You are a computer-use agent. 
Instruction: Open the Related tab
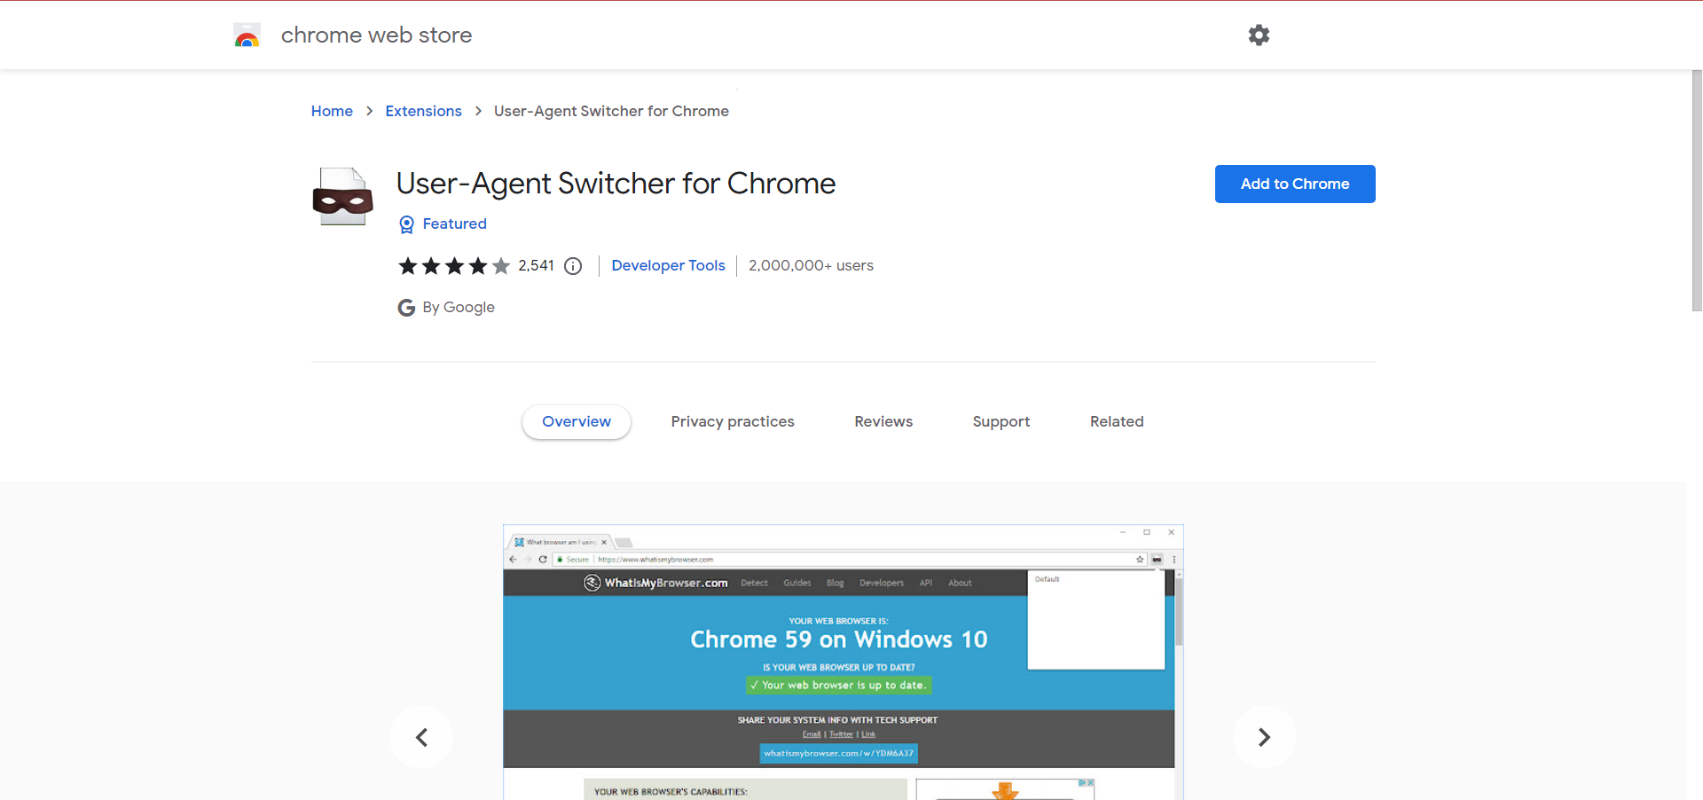[x=1117, y=421]
